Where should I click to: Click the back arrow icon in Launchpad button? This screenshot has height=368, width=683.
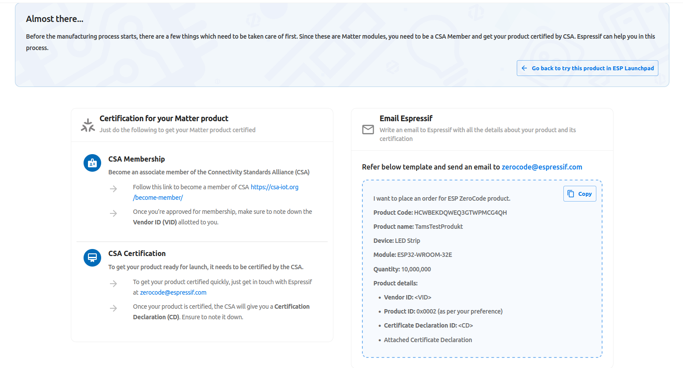pyautogui.click(x=524, y=68)
